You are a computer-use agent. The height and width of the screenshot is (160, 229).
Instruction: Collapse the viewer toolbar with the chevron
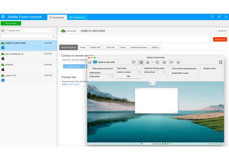(154, 83)
